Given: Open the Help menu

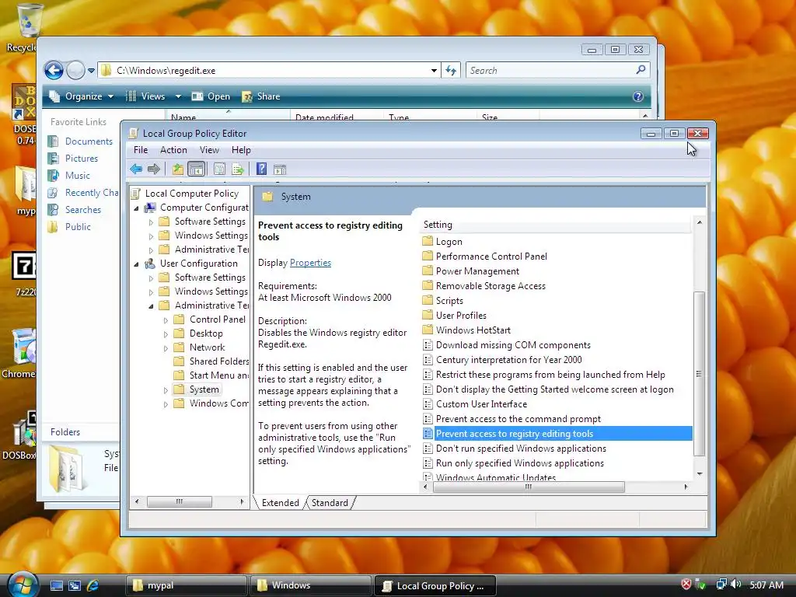Looking at the screenshot, I should tap(241, 150).
